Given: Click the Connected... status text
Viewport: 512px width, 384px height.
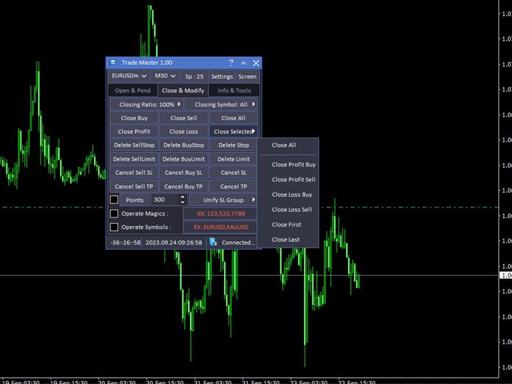Looking at the screenshot, I should [x=238, y=243].
